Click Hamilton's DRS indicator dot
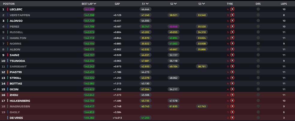 pos(258,38)
